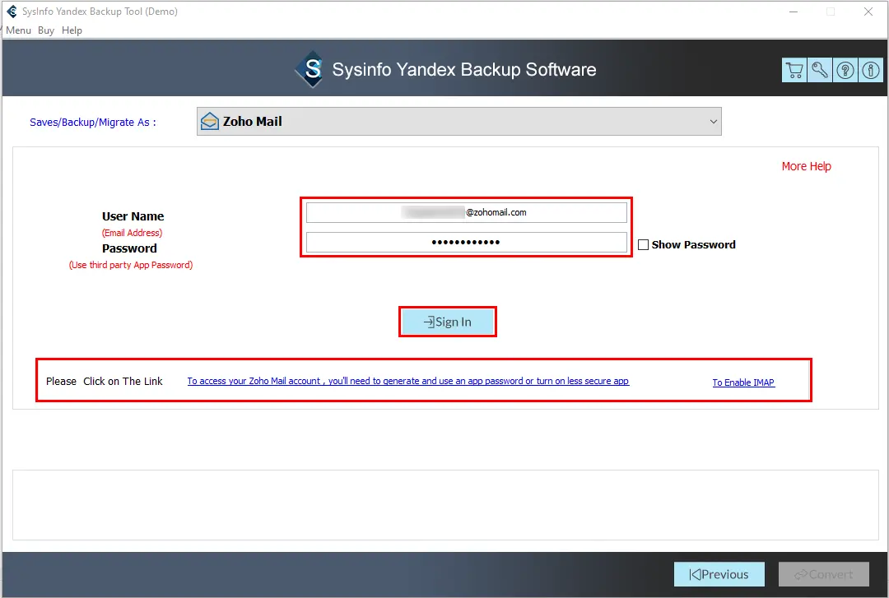The image size is (889, 598).
Task: Click the shopping cart buy icon
Action: click(794, 70)
